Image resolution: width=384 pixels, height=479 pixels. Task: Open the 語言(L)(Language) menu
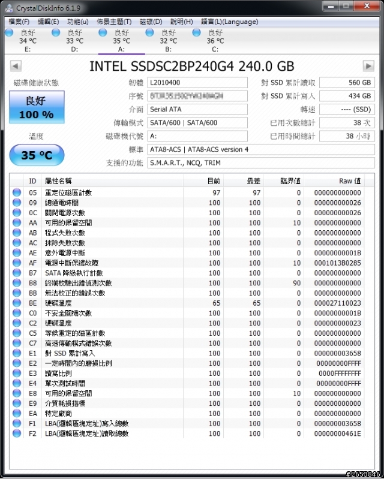point(230,22)
